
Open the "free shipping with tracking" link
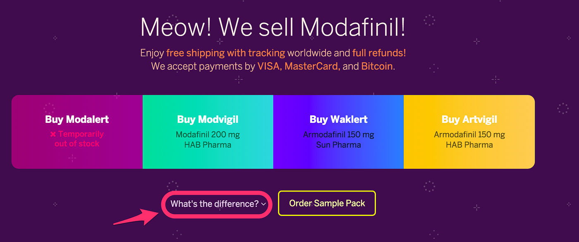[x=225, y=53]
